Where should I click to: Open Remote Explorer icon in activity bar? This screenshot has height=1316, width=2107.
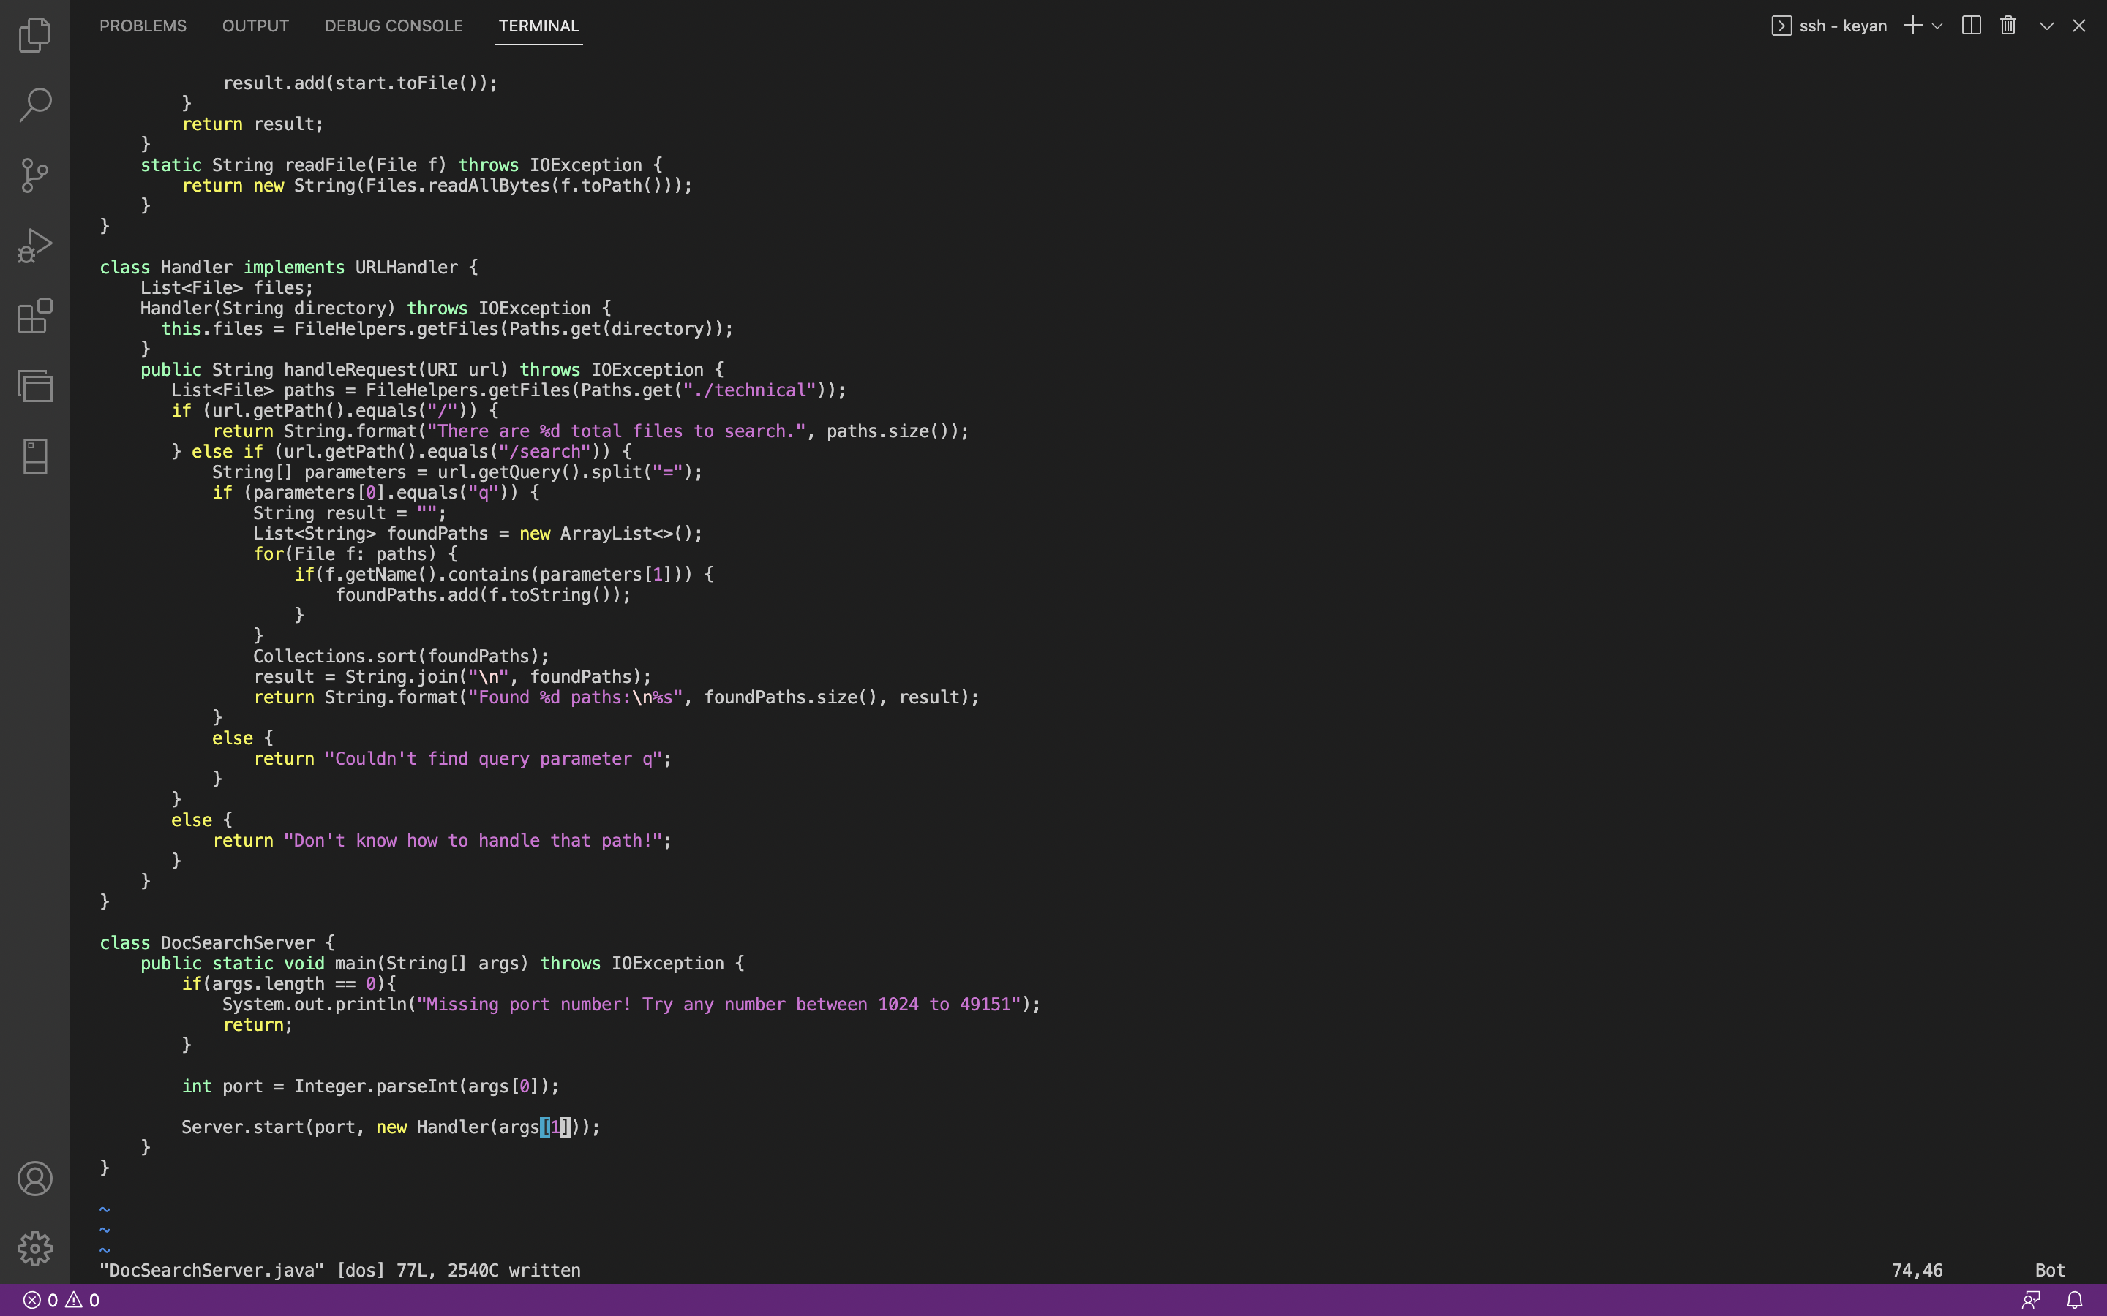click(35, 385)
